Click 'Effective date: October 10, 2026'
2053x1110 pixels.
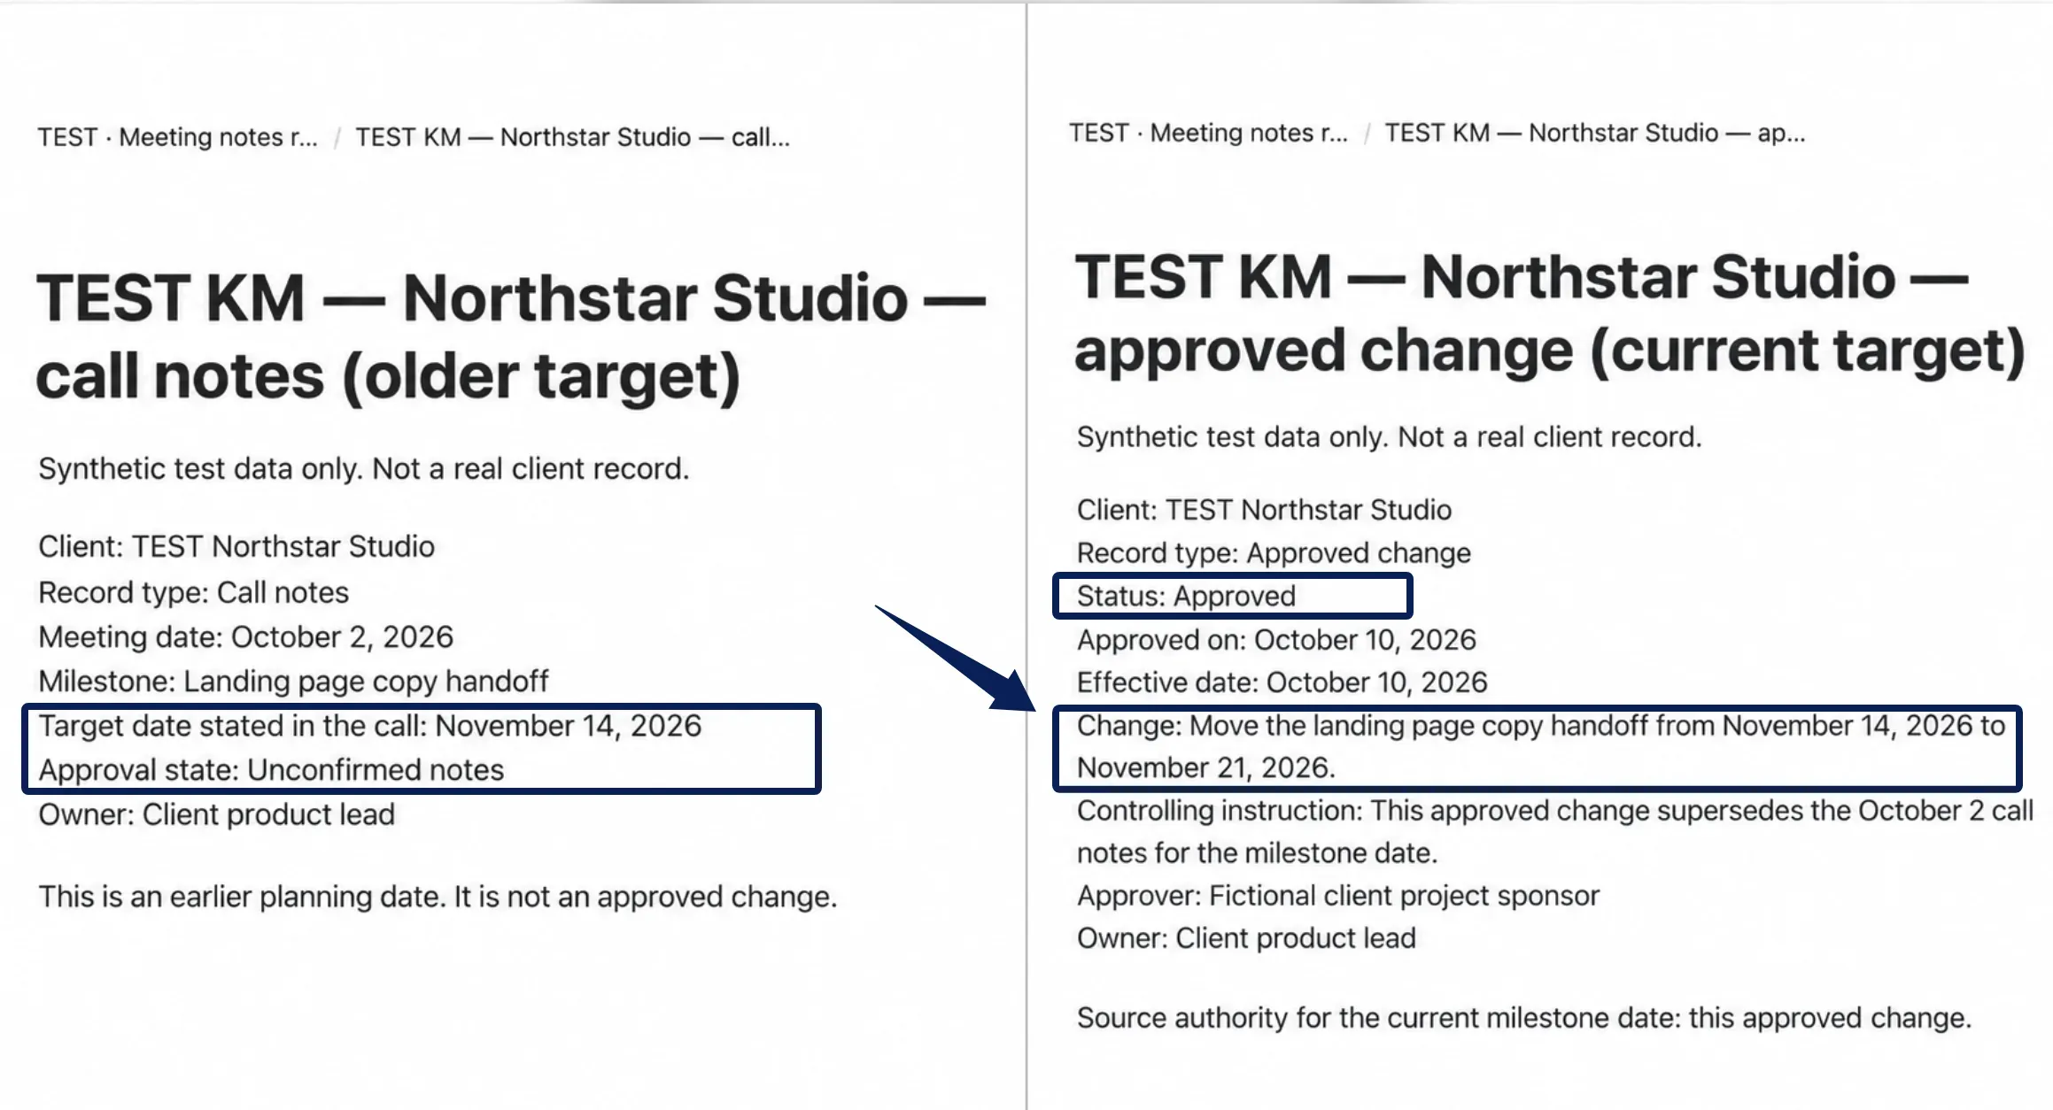pyautogui.click(x=1282, y=682)
